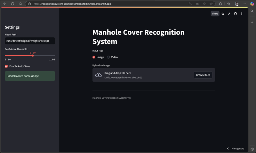
Task: Click the browser address bar URL
Action: 72,4
